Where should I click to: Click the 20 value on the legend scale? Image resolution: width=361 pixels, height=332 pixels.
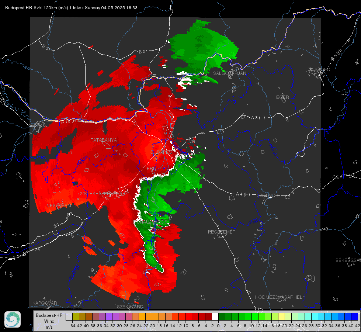pyautogui.click(x=285, y=326)
